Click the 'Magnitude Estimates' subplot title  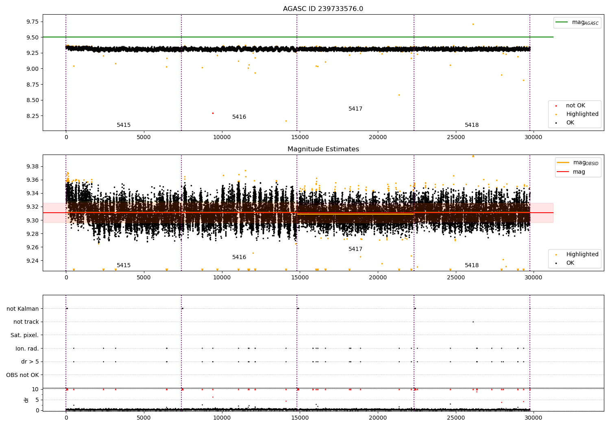(323, 149)
